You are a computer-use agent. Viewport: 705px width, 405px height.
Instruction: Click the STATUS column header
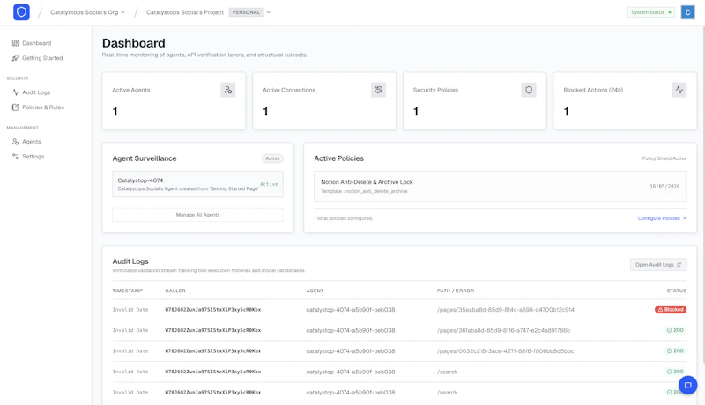(676, 291)
